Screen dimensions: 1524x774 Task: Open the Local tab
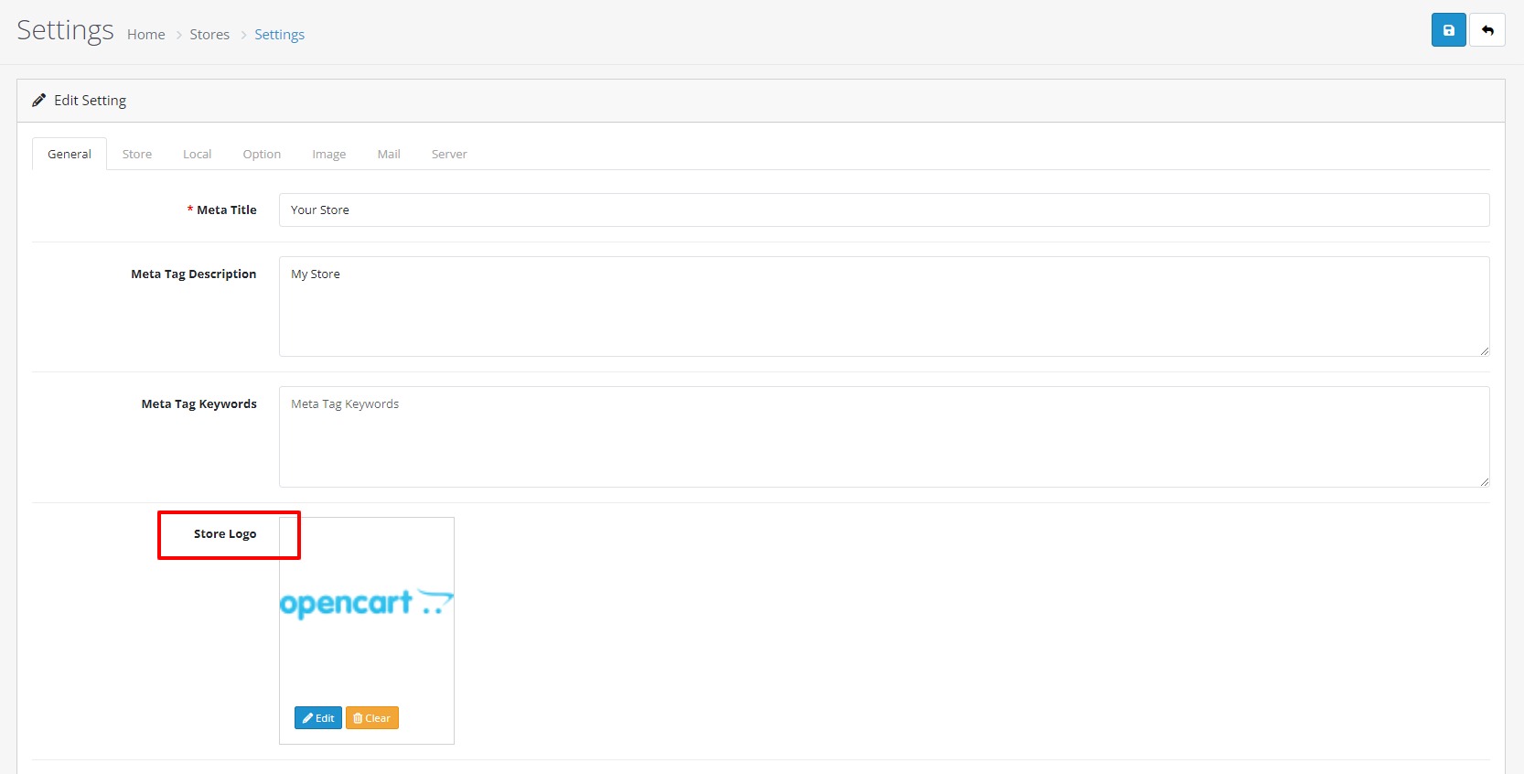coord(197,154)
